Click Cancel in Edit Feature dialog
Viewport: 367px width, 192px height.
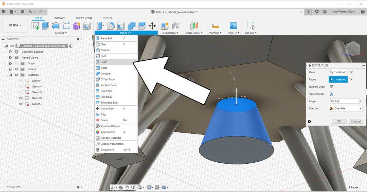[356, 122]
